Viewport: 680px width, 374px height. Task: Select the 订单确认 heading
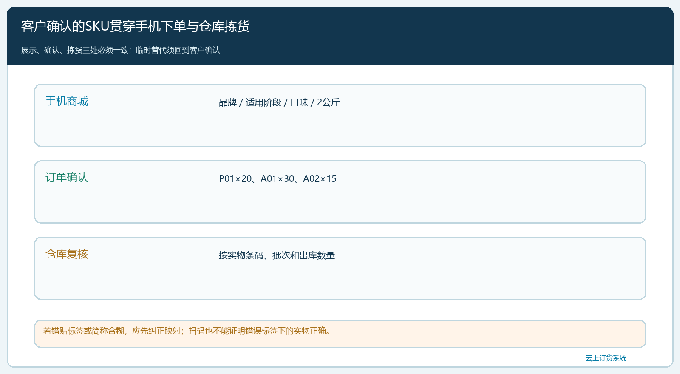(x=67, y=178)
